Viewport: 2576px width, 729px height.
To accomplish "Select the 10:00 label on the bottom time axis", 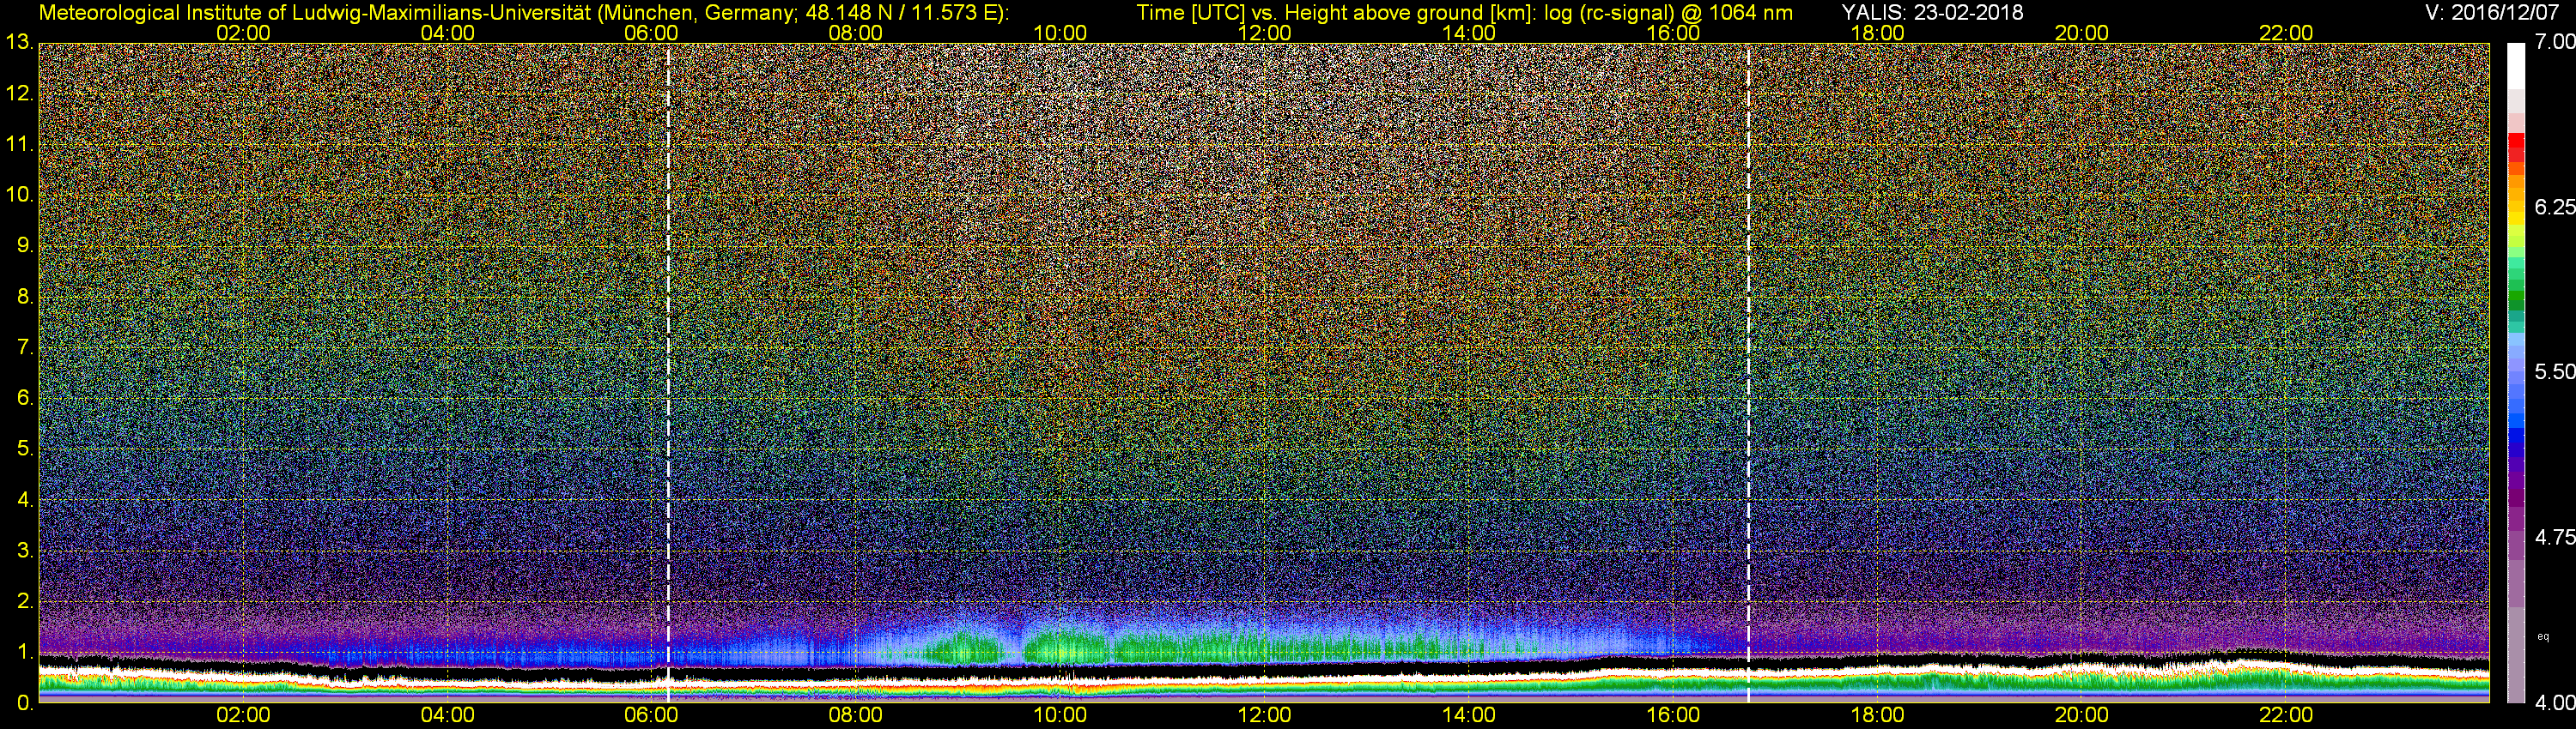I will (1060, 715).
